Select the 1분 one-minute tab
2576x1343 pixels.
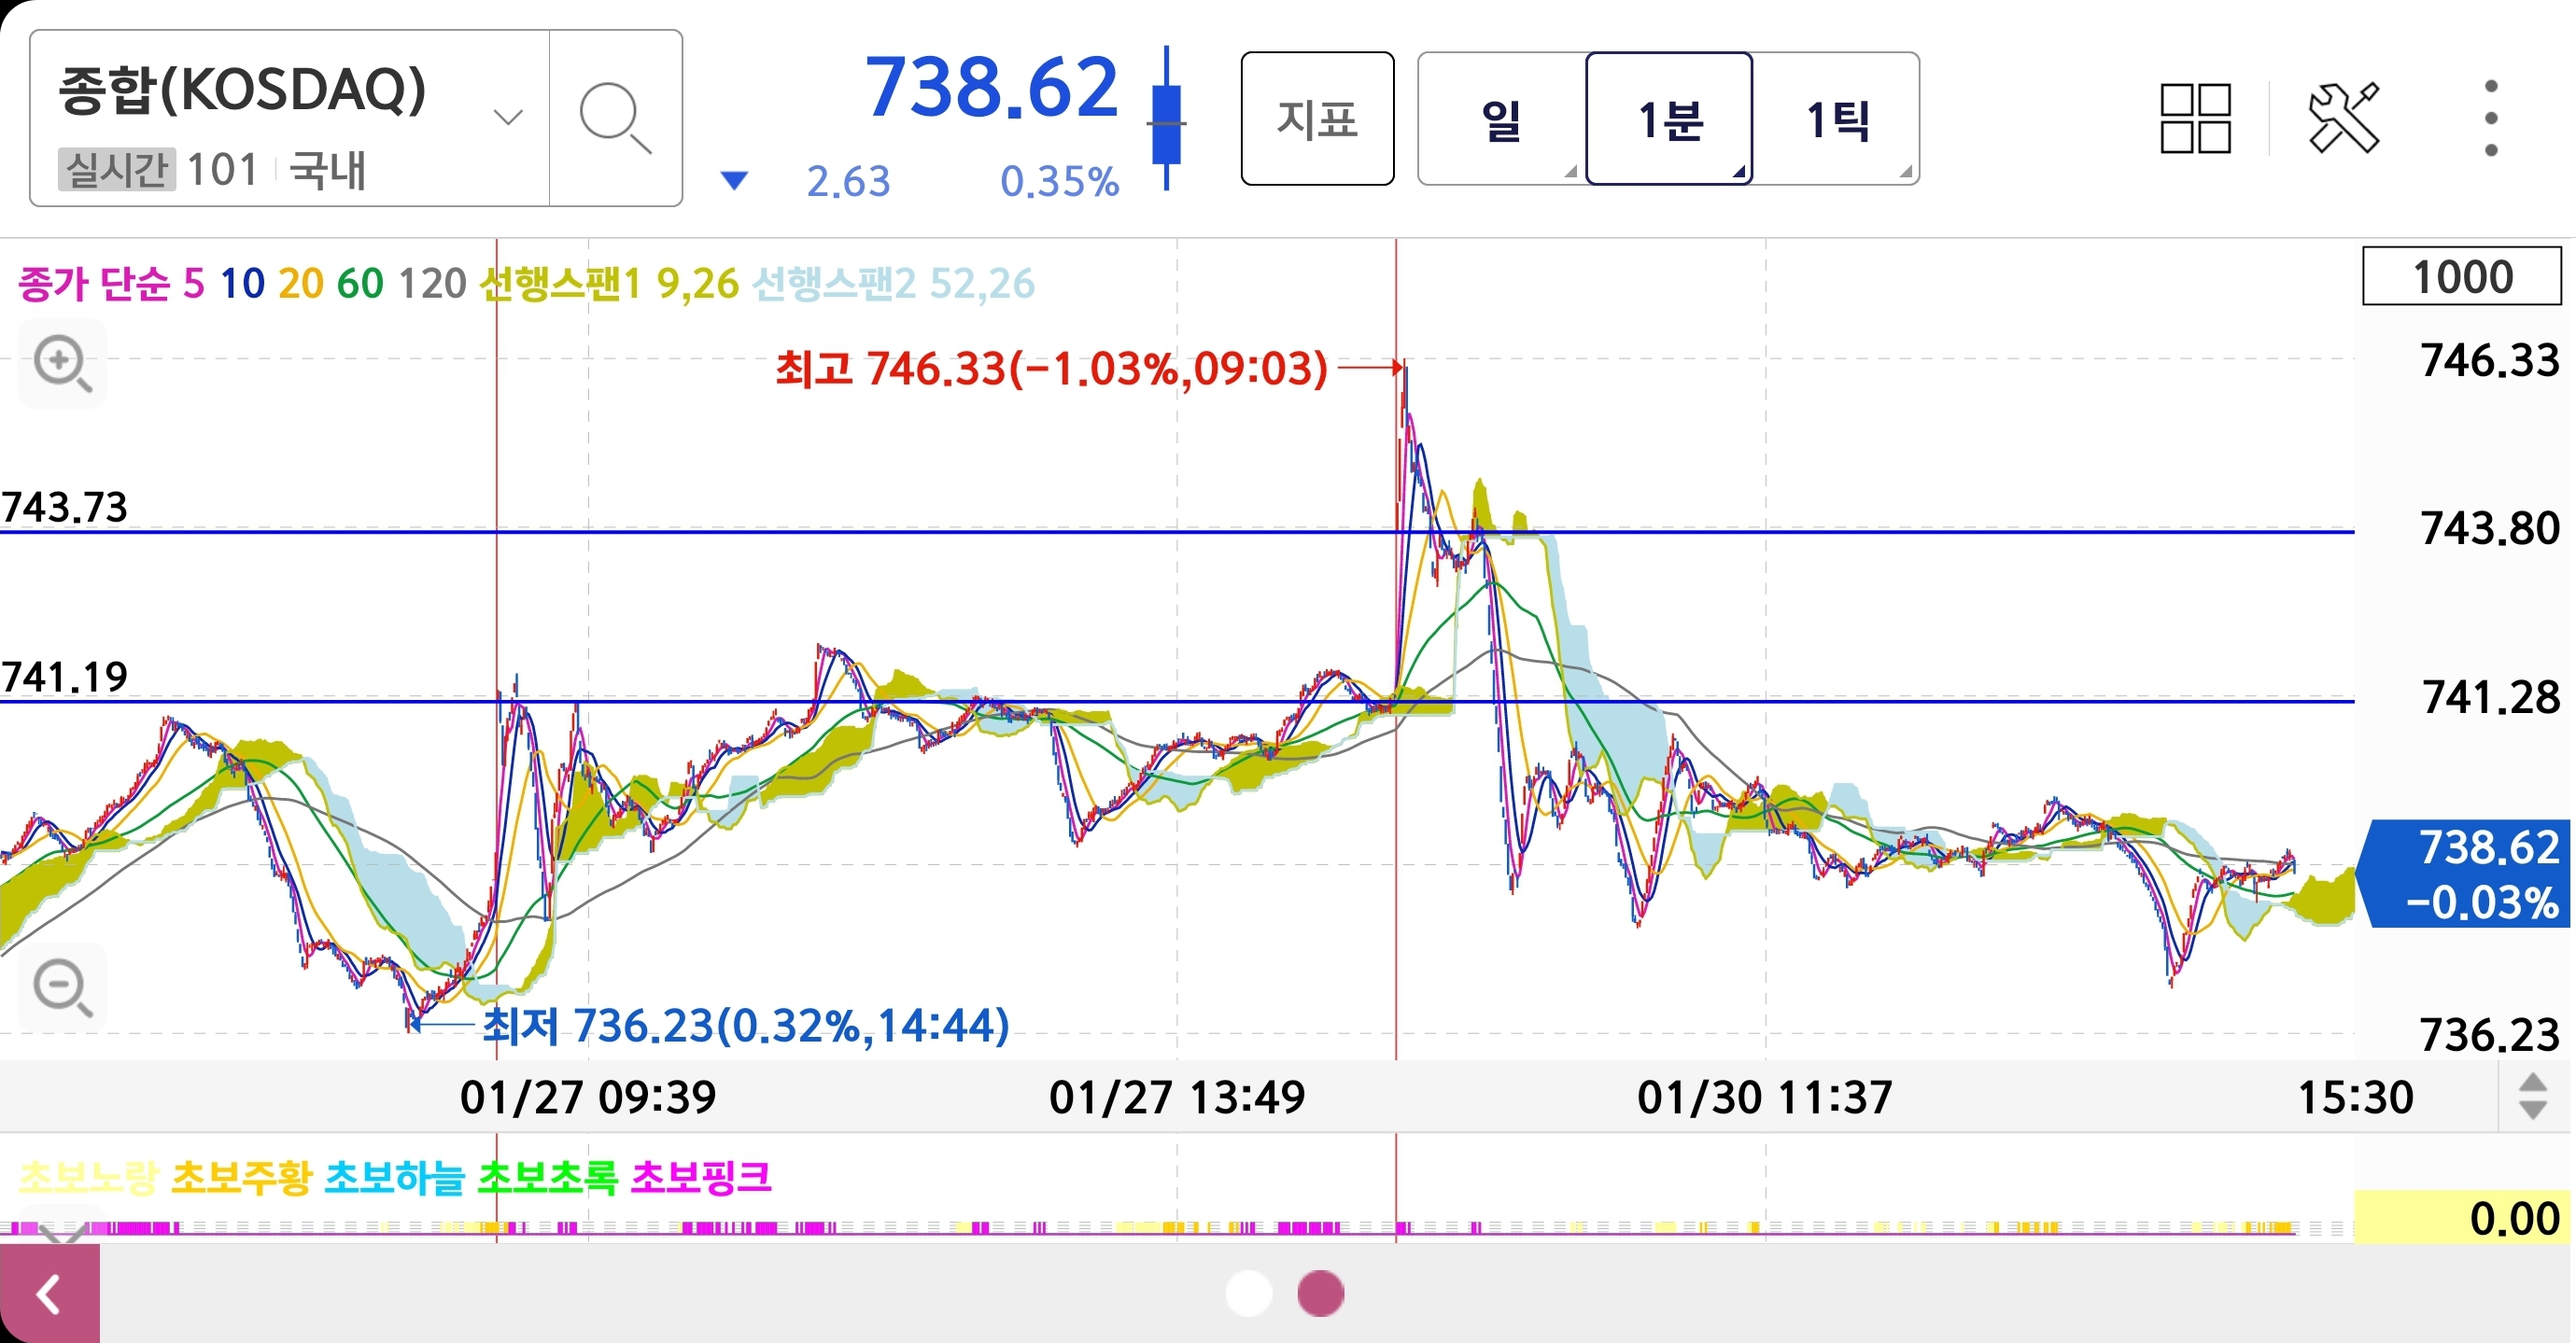tap(1669, 119)
